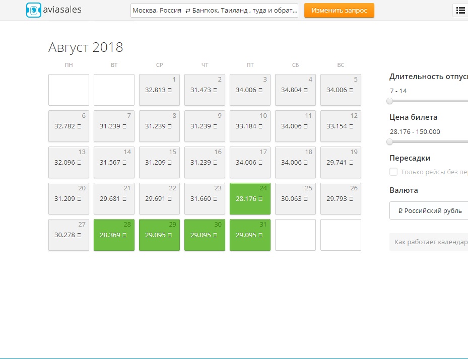Select green day August 28, 28.369

(114, 235)
